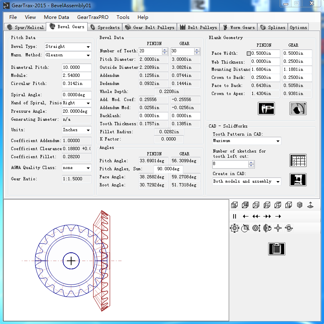Viewport: 324px width, 324px height.
Task: Click the Pressure Angle field
Action: 77,111
